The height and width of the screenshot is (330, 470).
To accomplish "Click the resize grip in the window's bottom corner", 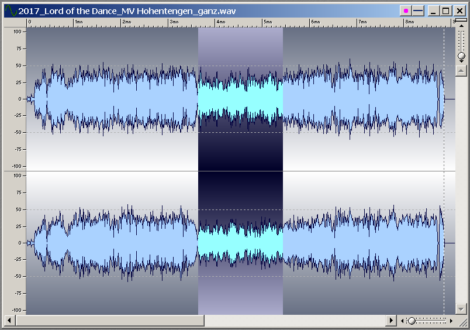I will pos(462,322).
